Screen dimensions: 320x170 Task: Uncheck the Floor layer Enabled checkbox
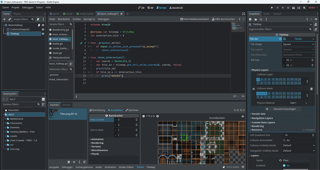284,166
